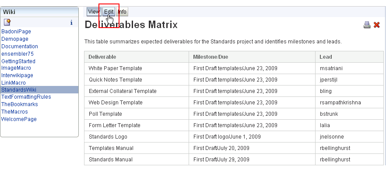Switch to the Edit tab
The image size is (386, 171).
[x=109, y=11]
